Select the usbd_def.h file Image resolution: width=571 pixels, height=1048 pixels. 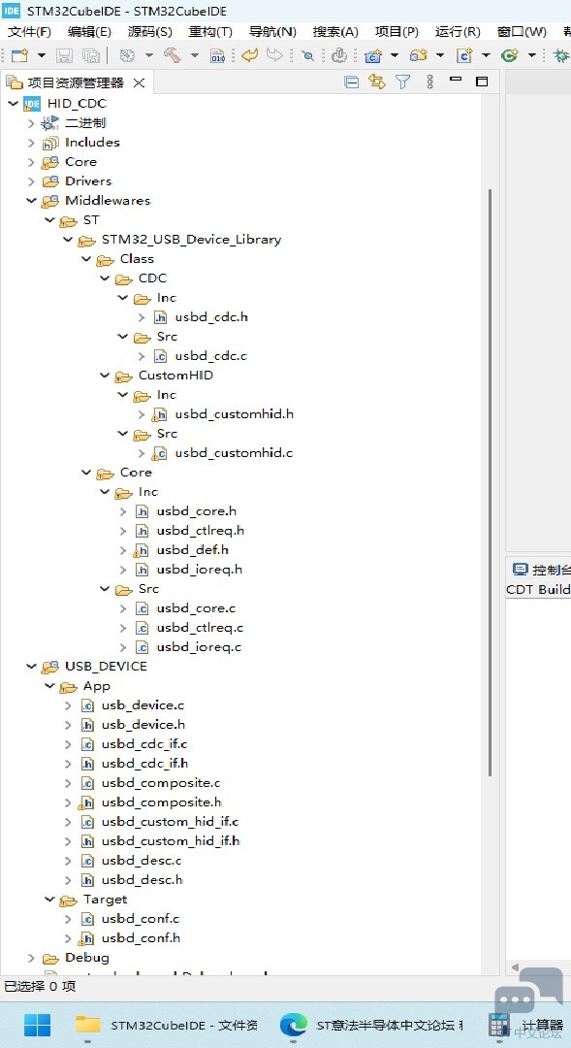tap(192, 550)
